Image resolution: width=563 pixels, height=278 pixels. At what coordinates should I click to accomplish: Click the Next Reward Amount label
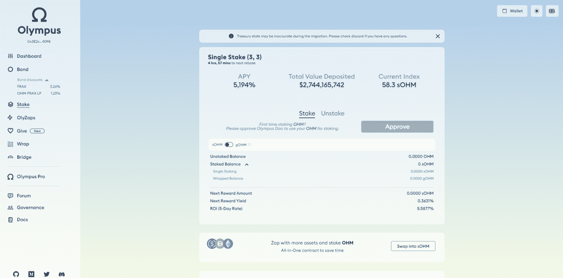[231, 194]
